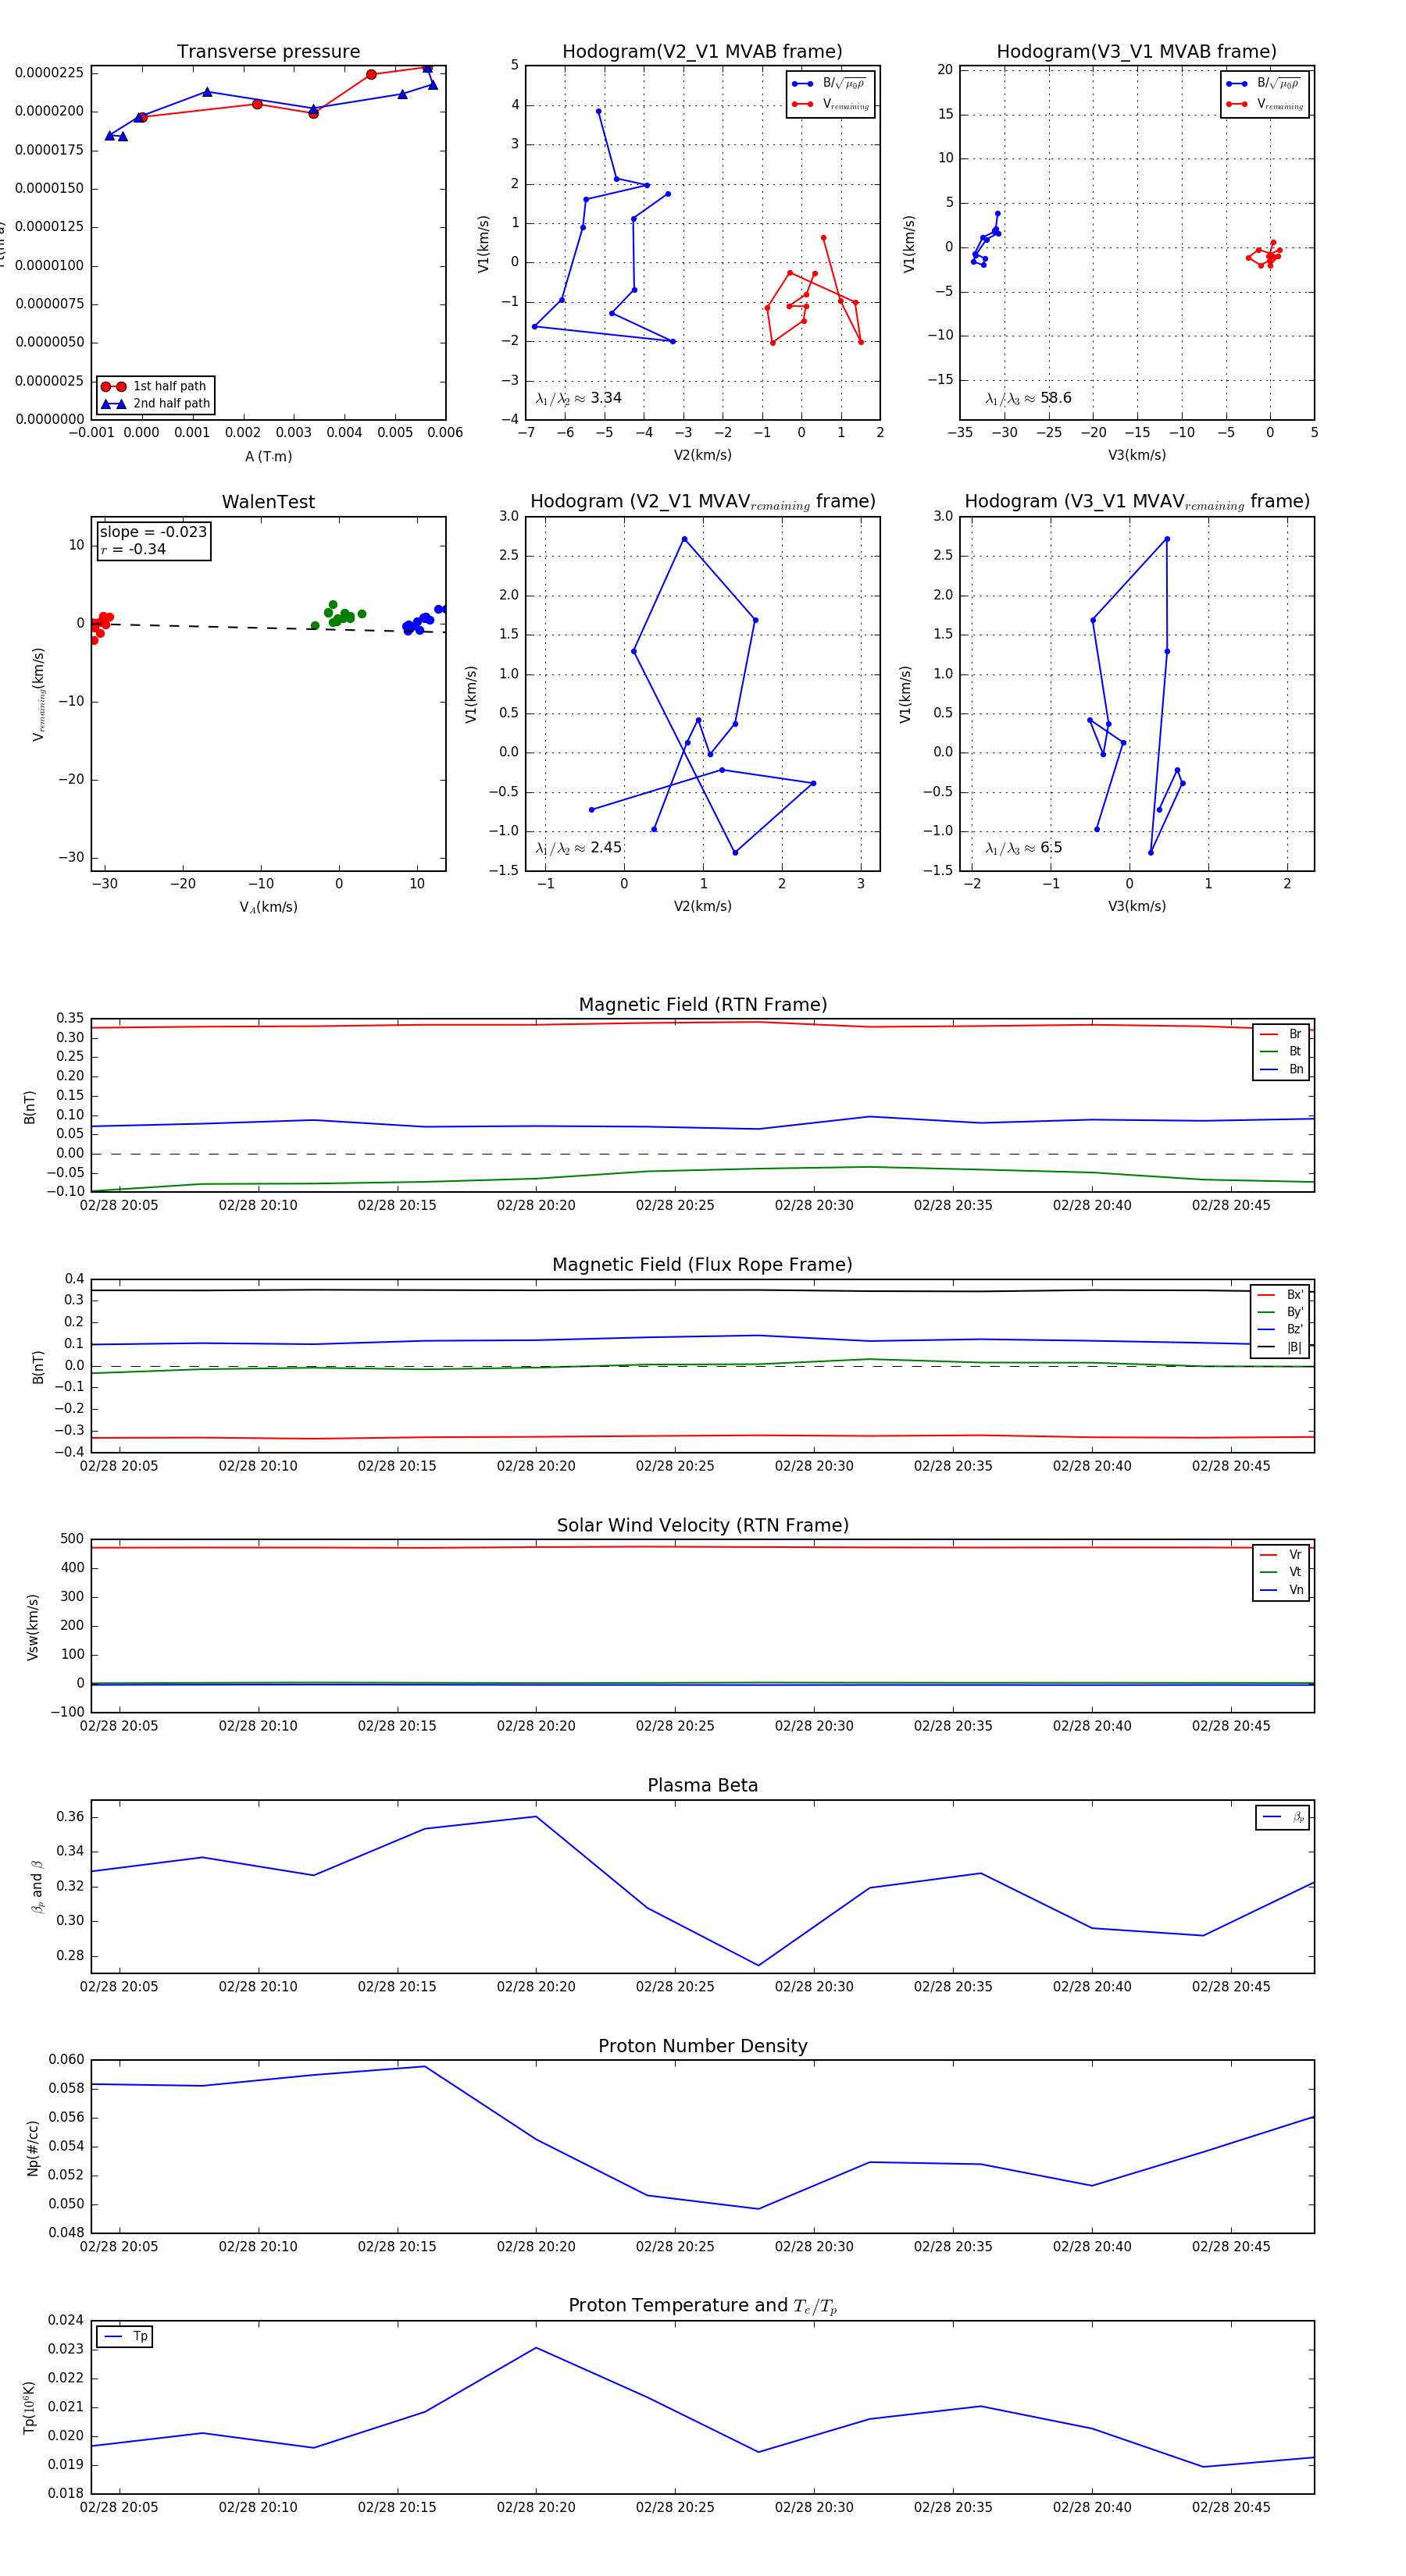Click the Plasma Beta peak at 20:20
This screenshot has height=2576, width=1406.
pos(537,1817)
